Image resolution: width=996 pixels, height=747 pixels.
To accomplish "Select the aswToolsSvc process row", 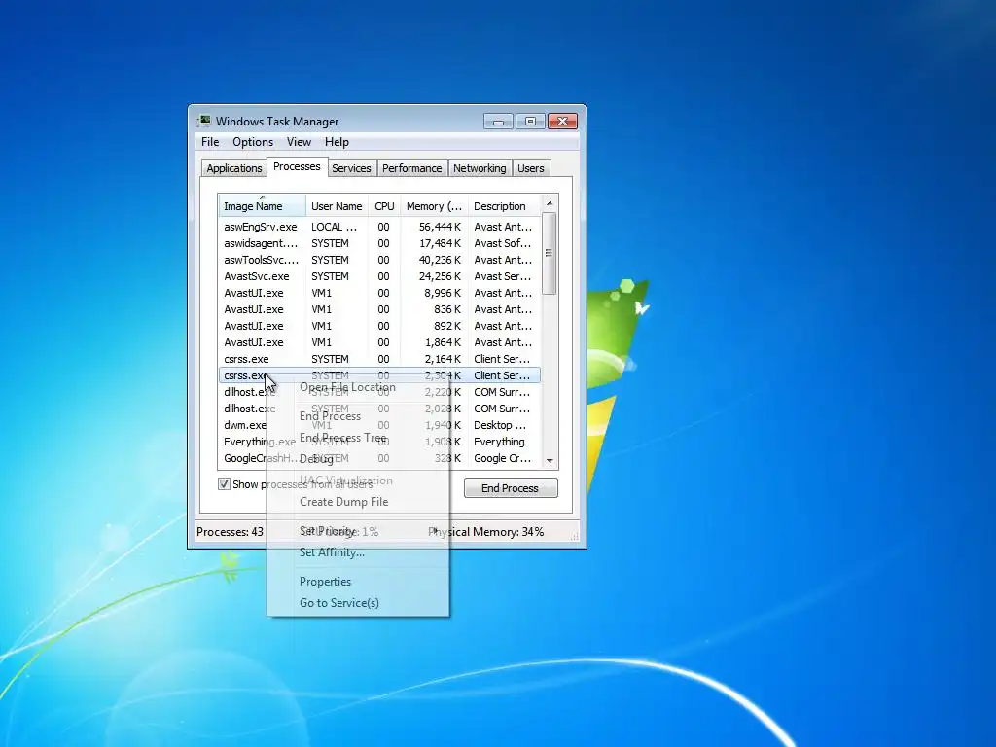I will [x=379, y=260].
